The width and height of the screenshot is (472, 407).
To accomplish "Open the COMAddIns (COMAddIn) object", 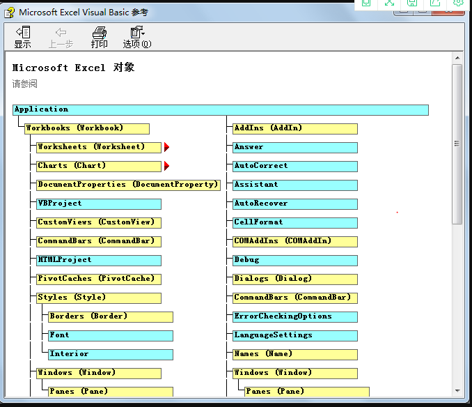I will [295, 242].
